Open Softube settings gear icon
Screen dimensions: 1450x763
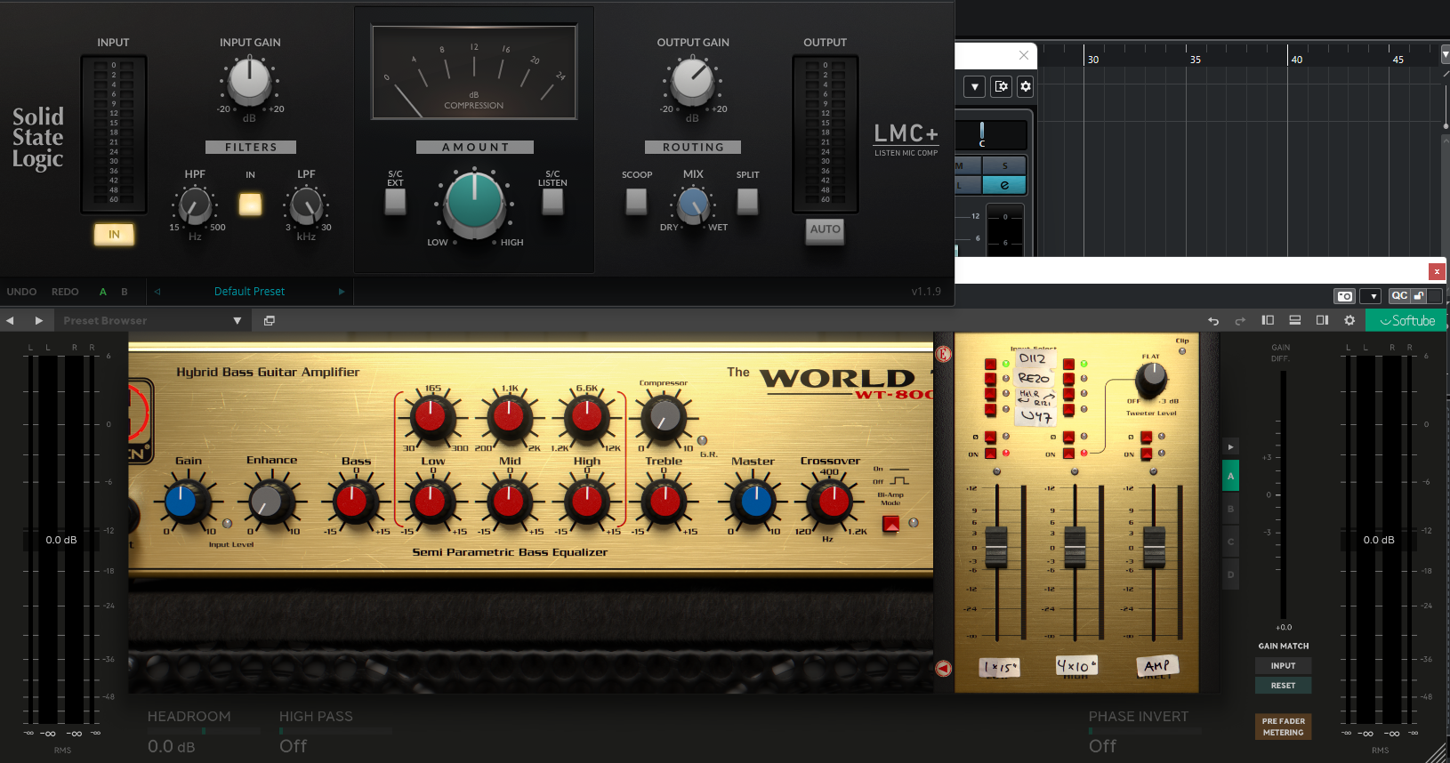click(1349, 320)
